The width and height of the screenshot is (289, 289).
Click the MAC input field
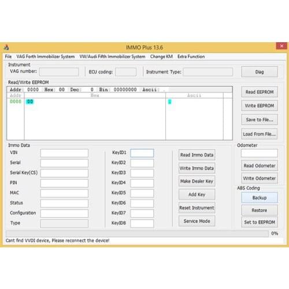click(64, 193)
